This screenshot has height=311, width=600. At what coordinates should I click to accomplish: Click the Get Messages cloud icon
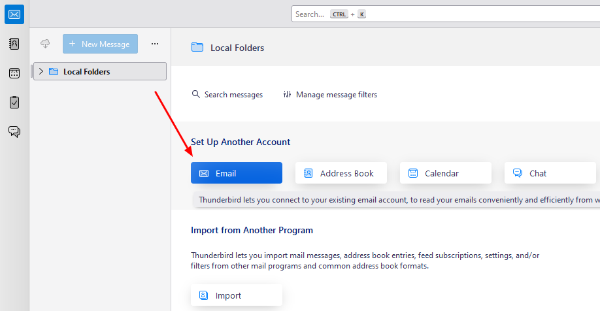(45, 44)
